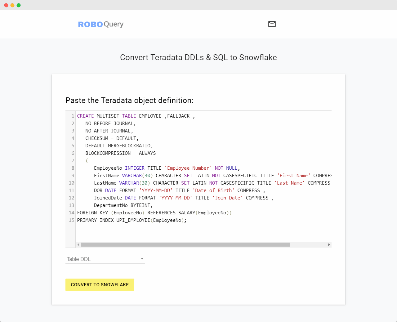Screen dimensions: 397x322
Task: Click the yellow minimize traffic light button
Action: [12, 5]
